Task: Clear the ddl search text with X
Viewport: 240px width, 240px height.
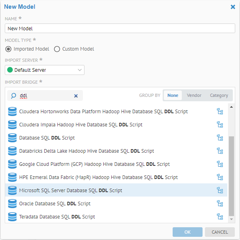Action: coord(76,96)
